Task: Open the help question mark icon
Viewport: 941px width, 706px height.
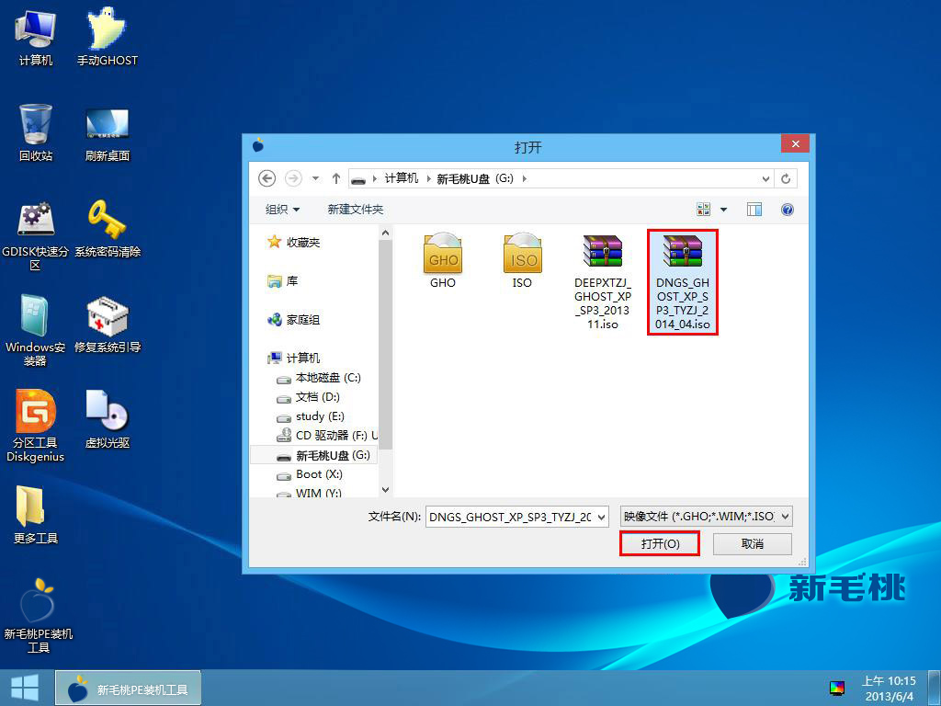Action: [788, 209]
